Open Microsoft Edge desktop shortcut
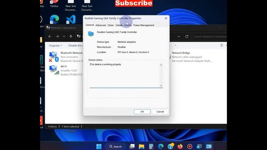This screenshot has height=150, width=267. pyautogui.click(x=54, y=19)
